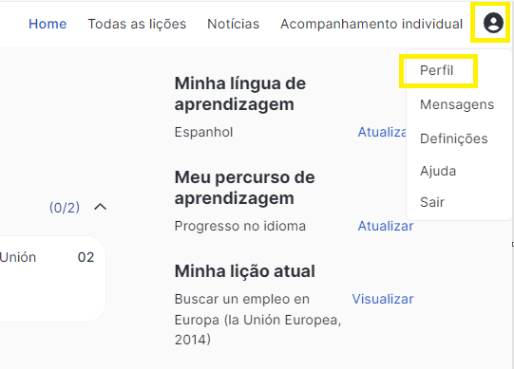The image size is (514, 369).
Task: Click Visualizar for the current lesson
Action: (x=383, y=299)
